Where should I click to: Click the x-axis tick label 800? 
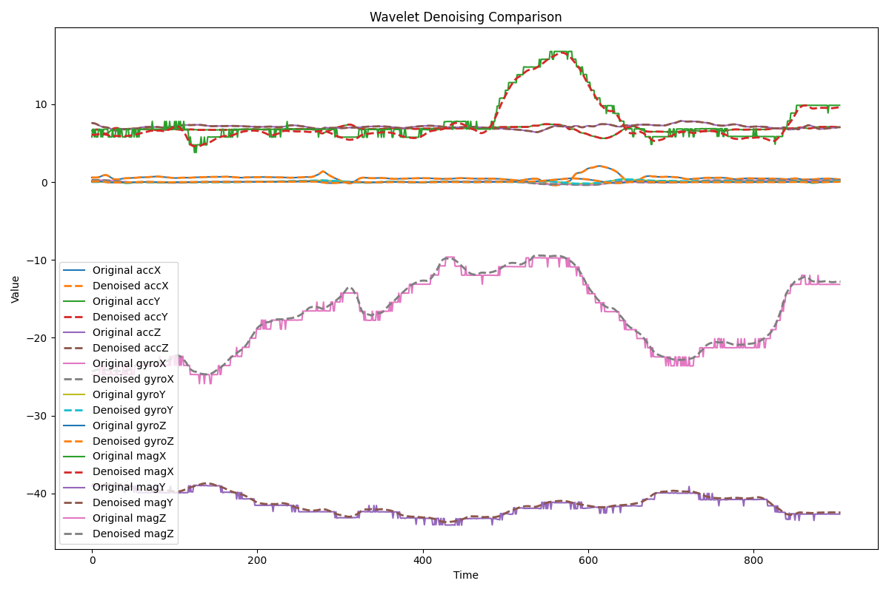click(x=753, y=561)
